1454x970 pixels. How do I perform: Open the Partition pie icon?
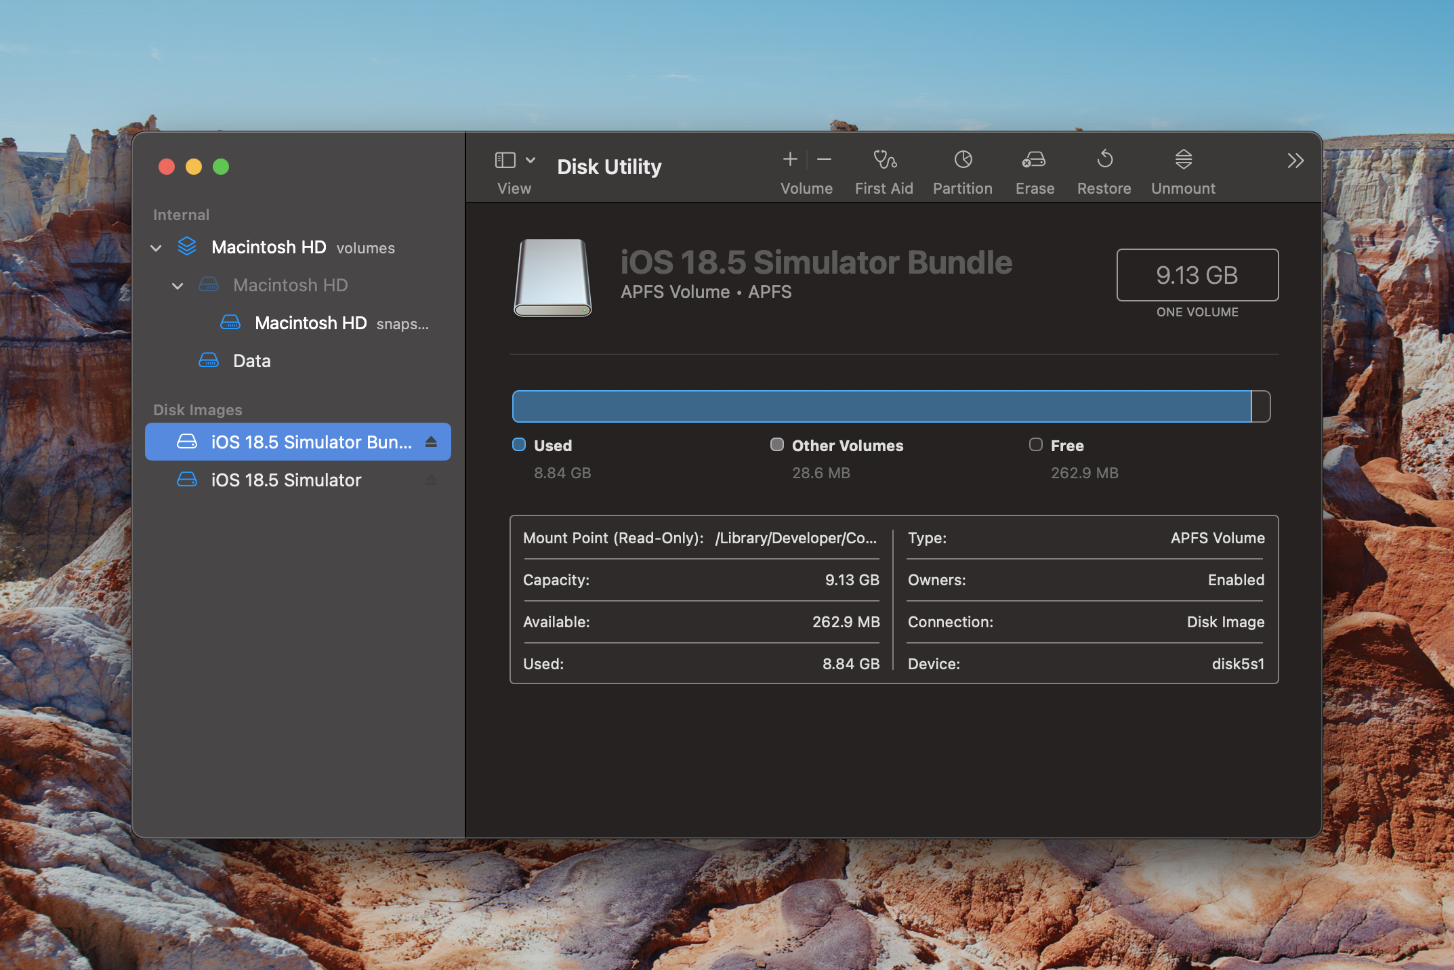[x=963, y=159]
